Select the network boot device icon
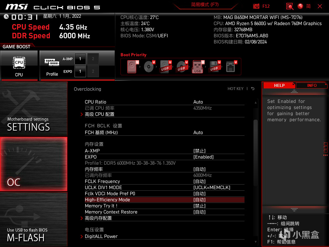This screenshot has height=247, width=329. [231, 66]
